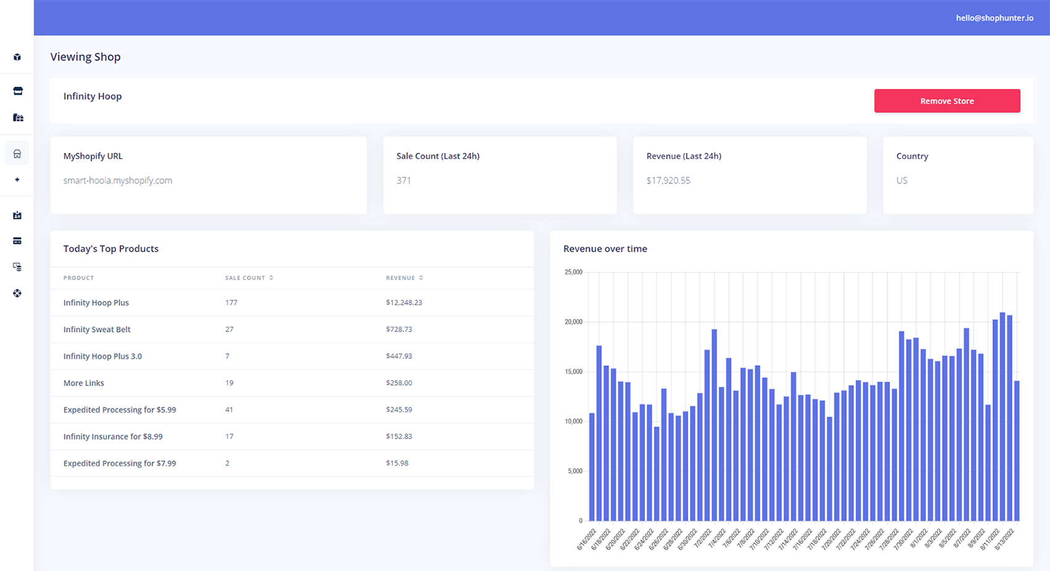Open the dashboard via the cube logo icon
Screen dimensions: 1050x571
(17, 57)
